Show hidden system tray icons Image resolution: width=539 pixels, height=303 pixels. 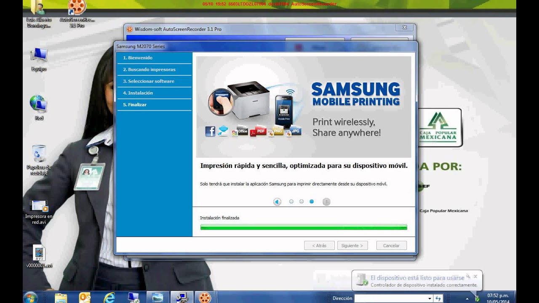coord(467,298)
